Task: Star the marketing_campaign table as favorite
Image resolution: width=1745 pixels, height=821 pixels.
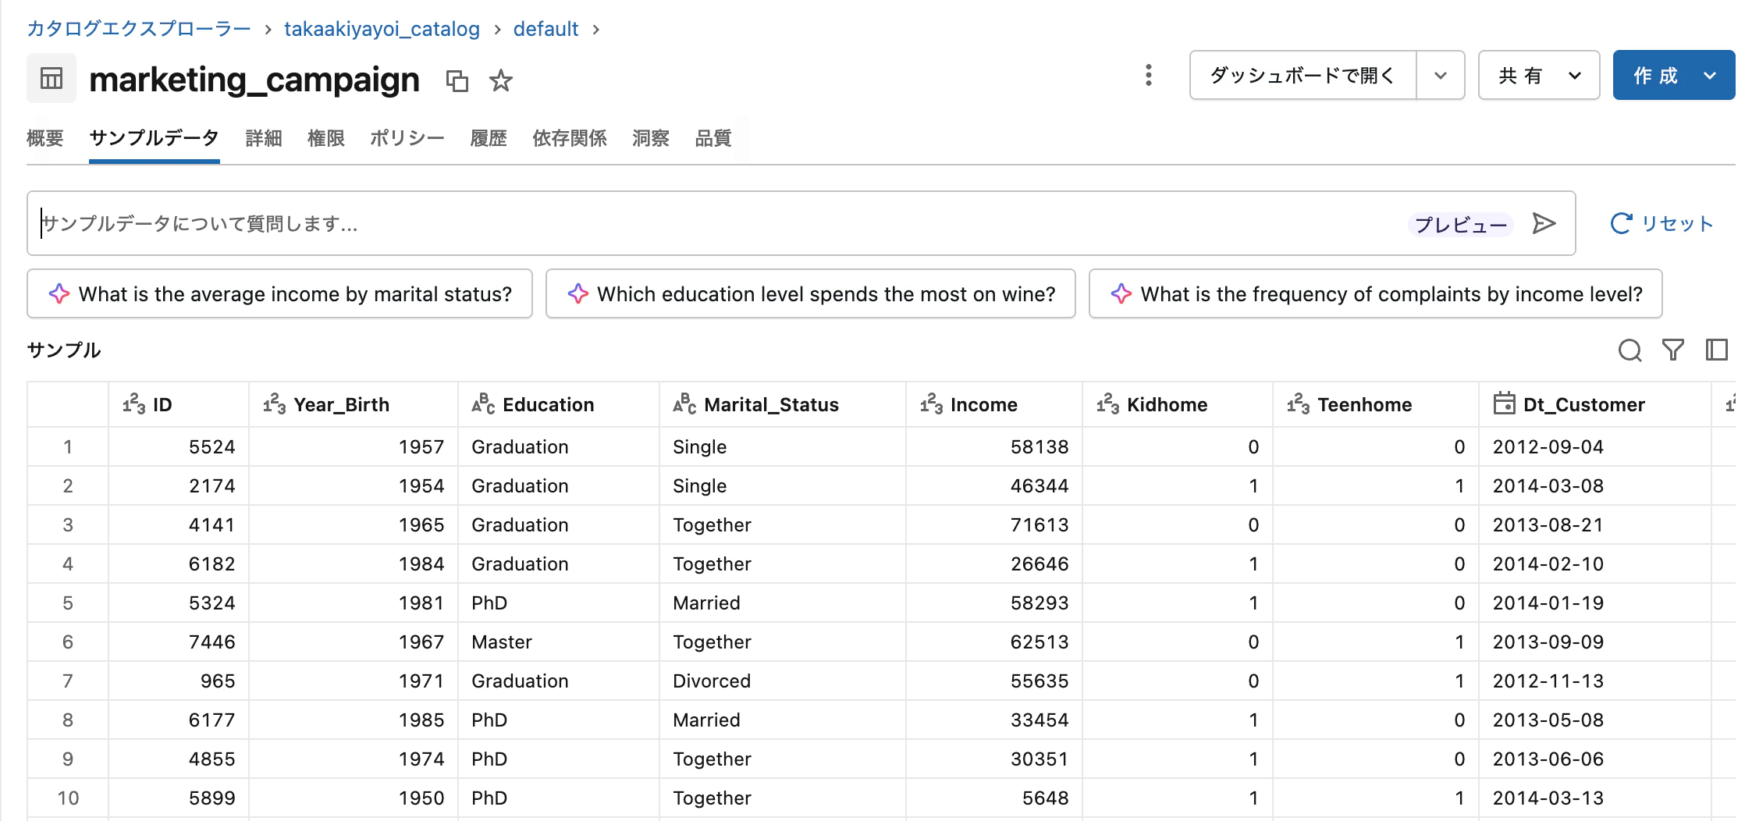Action: [x=501, y=80]
